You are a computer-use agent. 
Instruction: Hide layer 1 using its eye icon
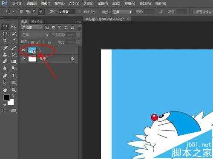[23, 50]
